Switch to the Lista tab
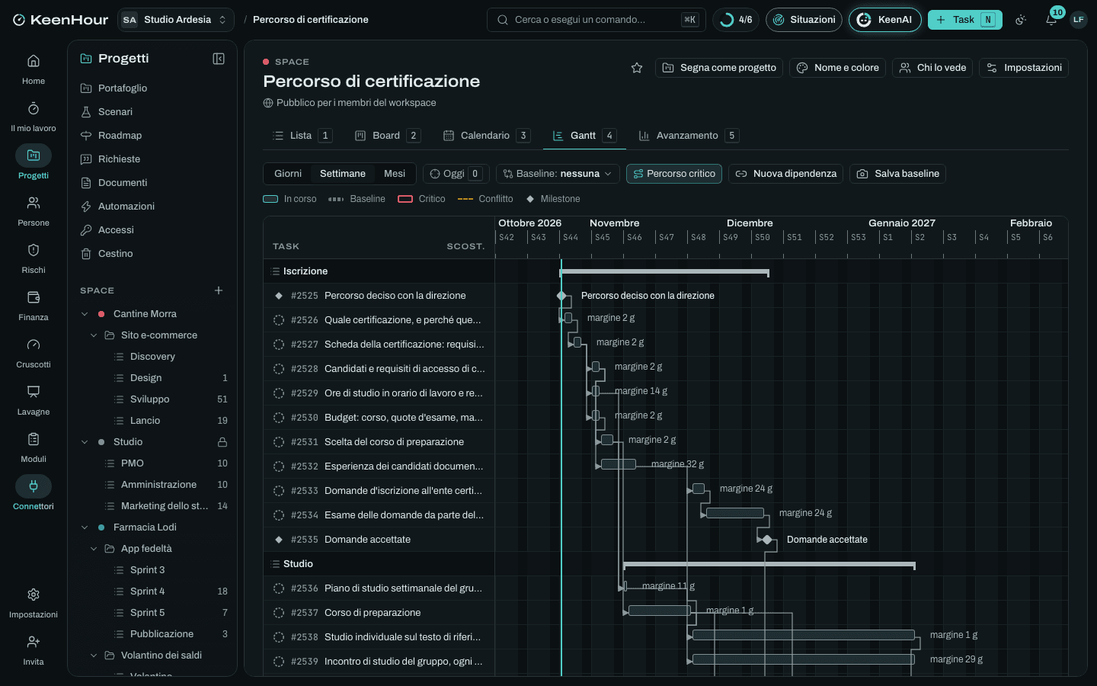Image resolution: width=1097 pixels, height=686 pixels. 302,136
